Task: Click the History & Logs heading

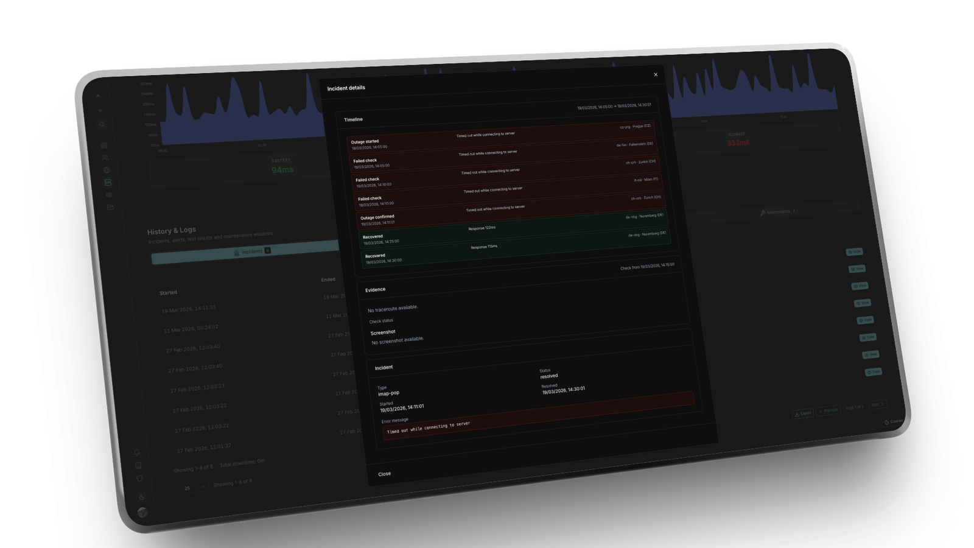Action: pos(171,231)
